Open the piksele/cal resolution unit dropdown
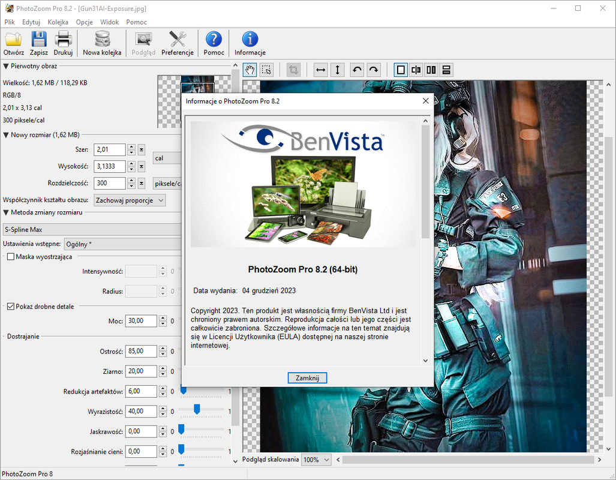616x480 pixels. pyautogui.click(x=167, y=184)
